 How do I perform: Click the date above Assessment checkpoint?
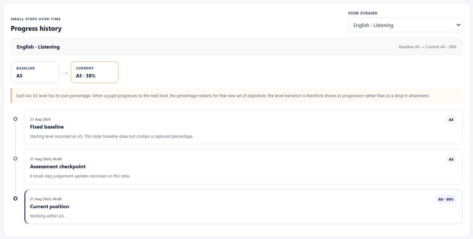point(46,159)
